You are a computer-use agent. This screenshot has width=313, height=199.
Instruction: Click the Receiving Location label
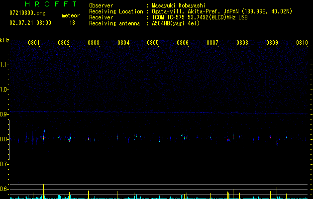(116, 11)
